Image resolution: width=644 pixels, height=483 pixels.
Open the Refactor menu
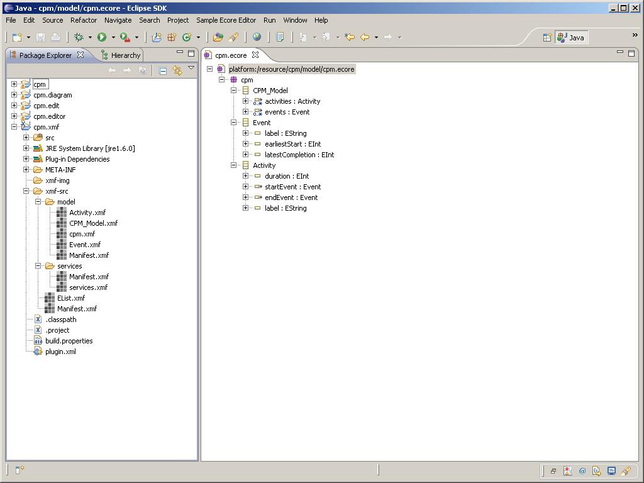[84, 20]
